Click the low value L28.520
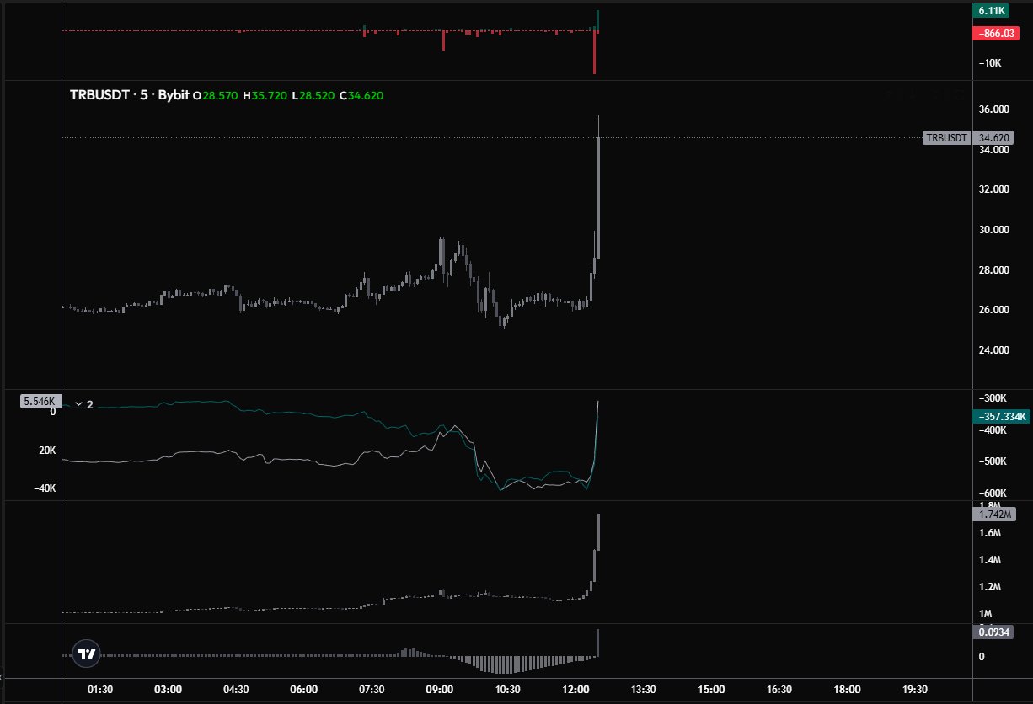 (313, 95)
